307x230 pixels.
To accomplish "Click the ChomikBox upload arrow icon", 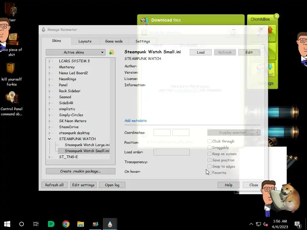I will [x=270, y=30].
